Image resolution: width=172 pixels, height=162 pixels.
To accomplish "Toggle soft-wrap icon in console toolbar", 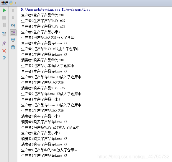I will coord(13,25).
